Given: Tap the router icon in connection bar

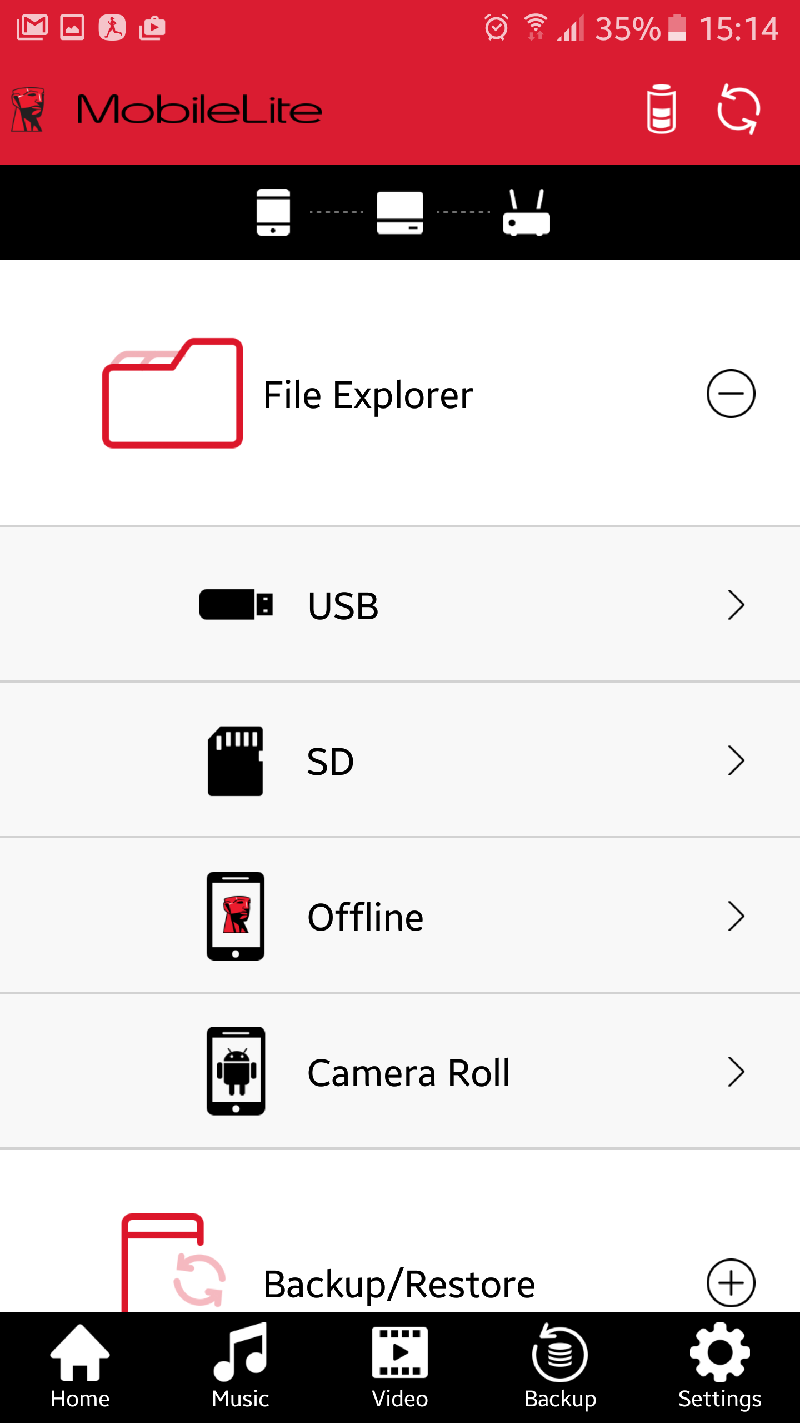Looking at the screenshot, I should [526, 212].
